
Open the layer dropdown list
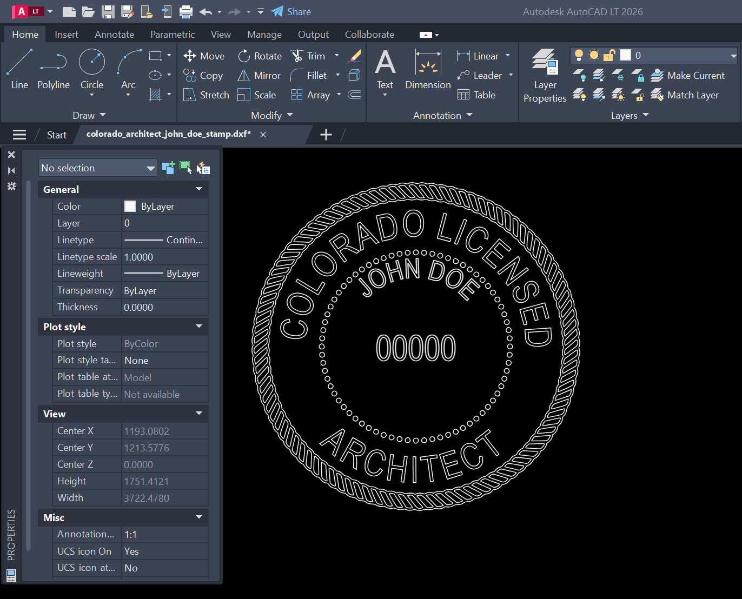tap(733, 55)
